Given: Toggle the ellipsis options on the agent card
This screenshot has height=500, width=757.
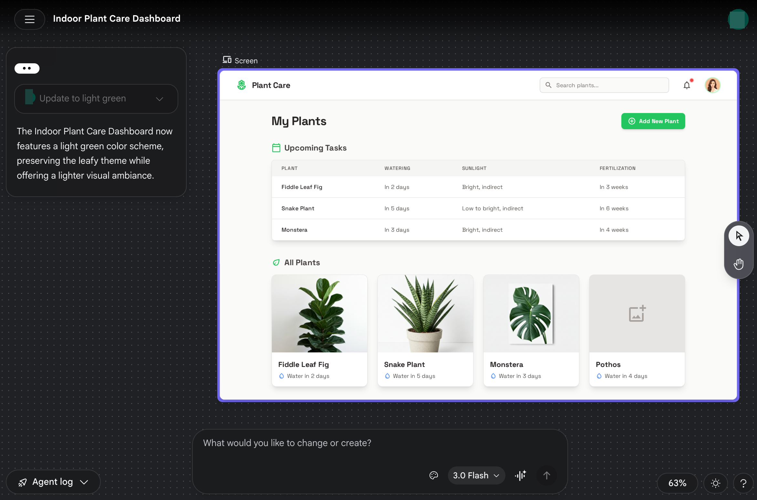Looking at the screenshot, I should pos(27,68).
